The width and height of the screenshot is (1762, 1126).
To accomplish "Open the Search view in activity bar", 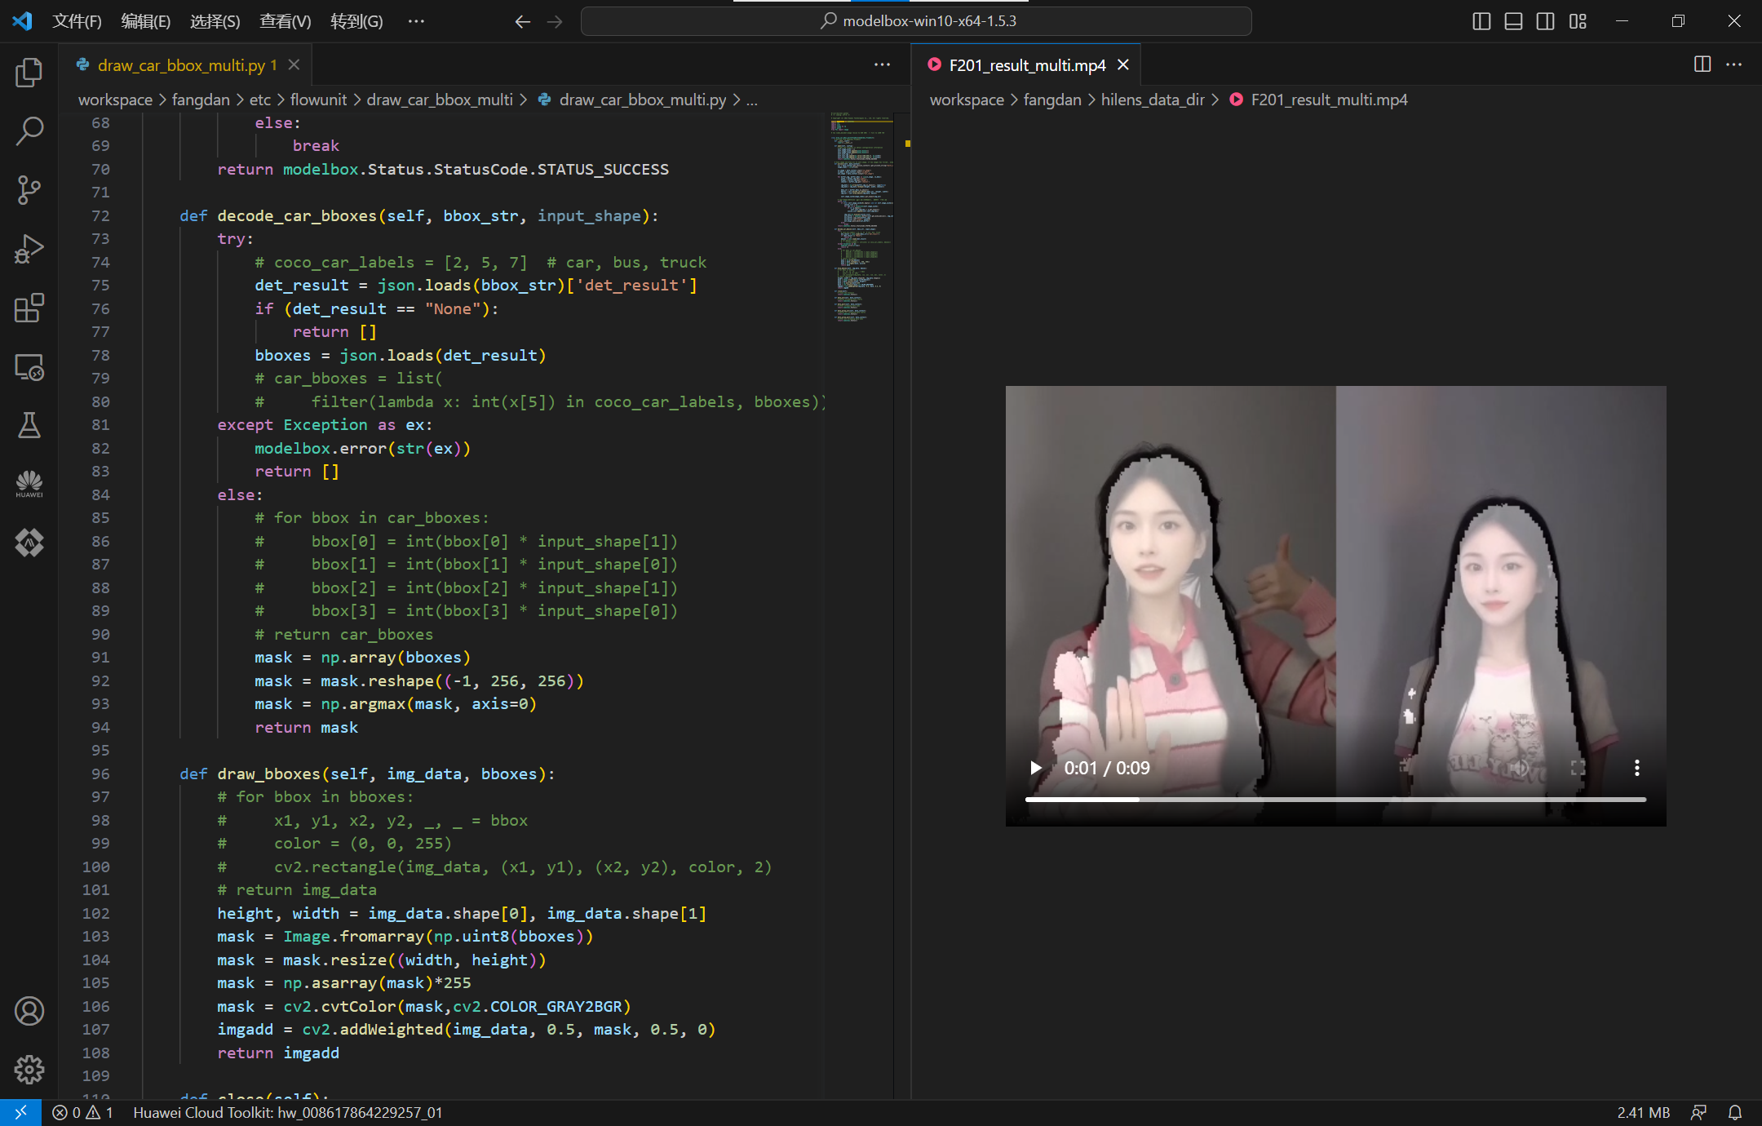I will pyautogui.click(x=29, y=131).
